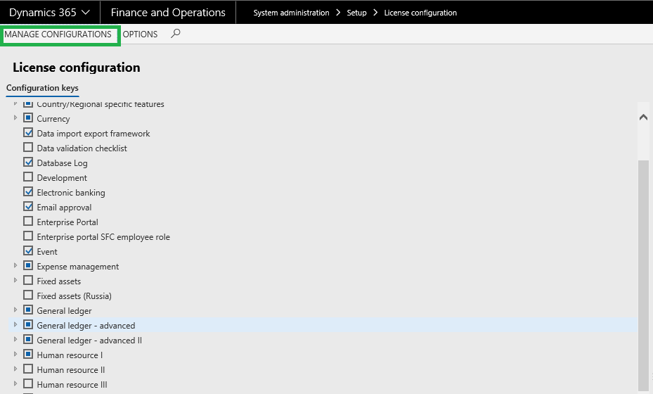Click the Setup breadcrumb link
653x394 pixels.
coord(356,13)
